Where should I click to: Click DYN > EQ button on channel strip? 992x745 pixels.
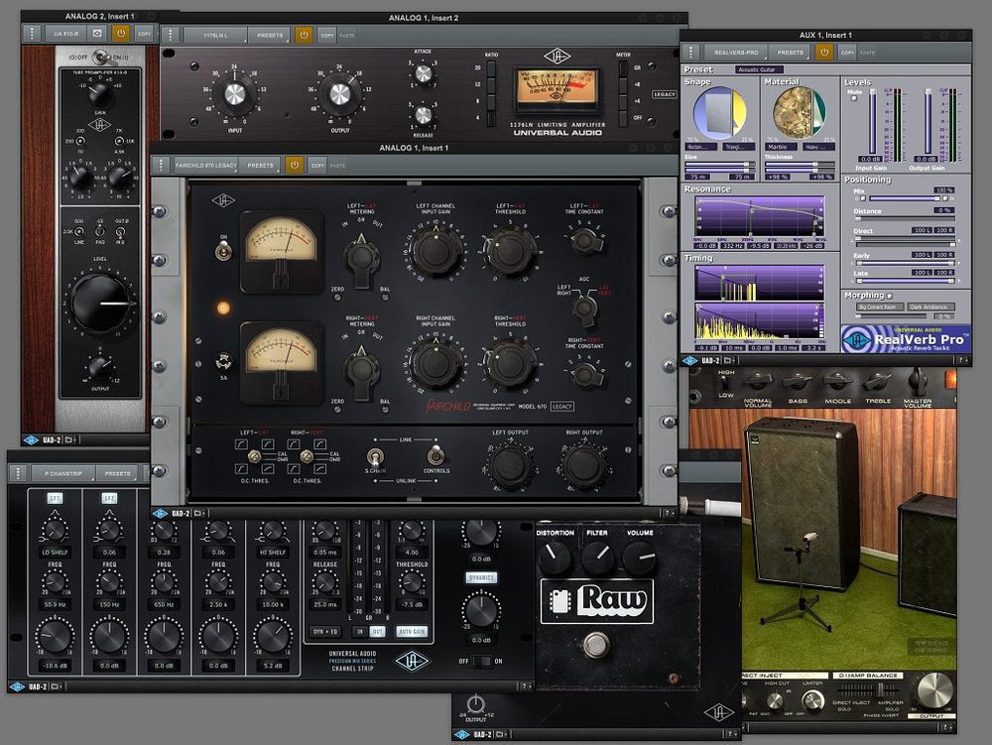[325, 631]
